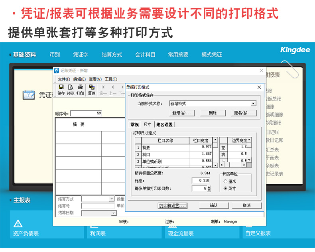The height and width of the screenshot is (252, 315).
Task: Open the 会计科目 navigation item
Action: (x=145, y=55)
